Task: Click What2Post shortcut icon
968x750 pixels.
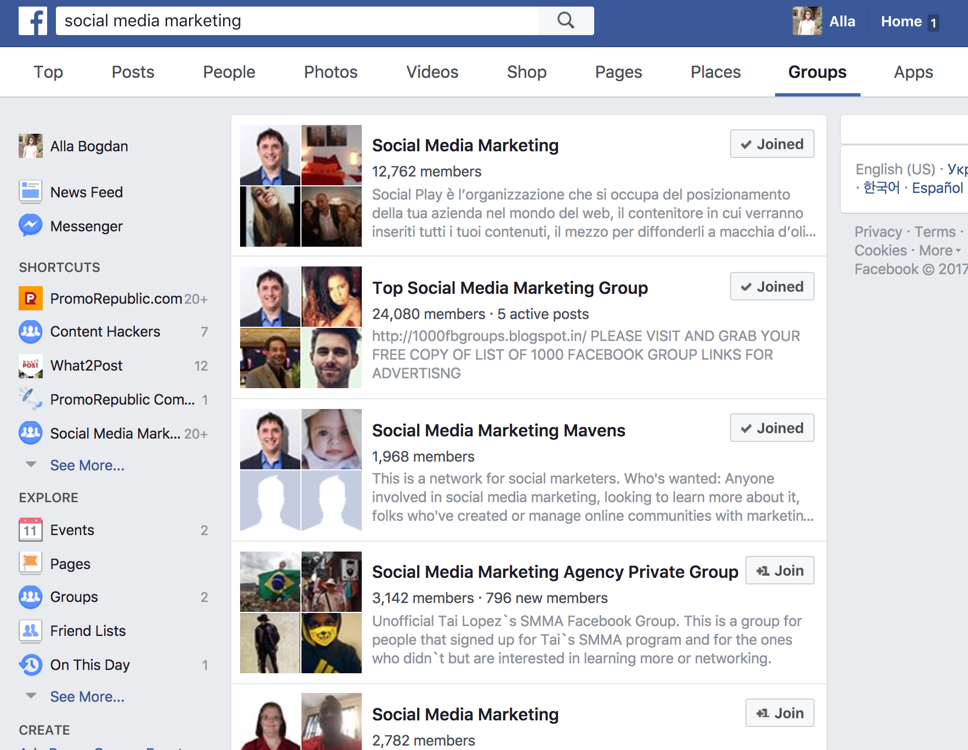Action: [x=31, y=366]
